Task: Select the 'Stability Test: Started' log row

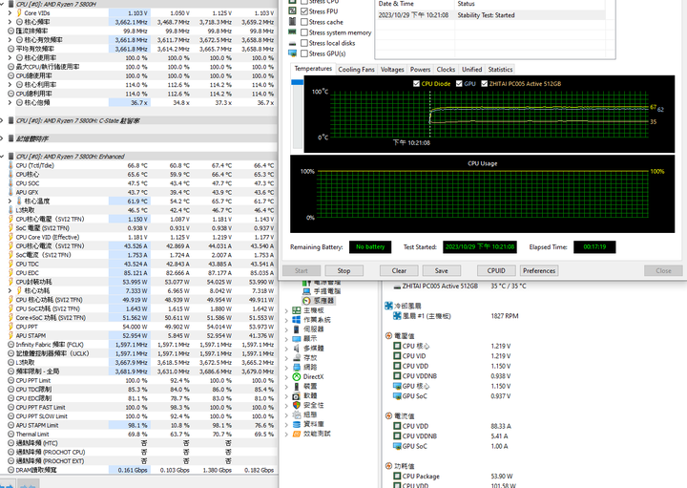Action: pyautogui.click(x=490, y=15)
